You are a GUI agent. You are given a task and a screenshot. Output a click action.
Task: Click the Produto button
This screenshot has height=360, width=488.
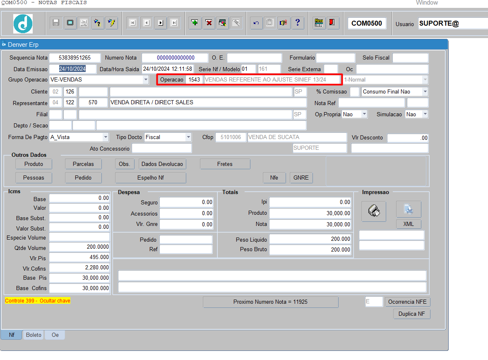pos(34,164)
